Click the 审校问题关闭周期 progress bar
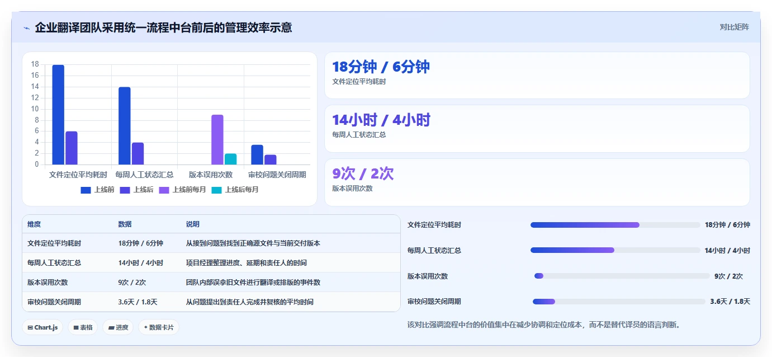 point(619,302)
